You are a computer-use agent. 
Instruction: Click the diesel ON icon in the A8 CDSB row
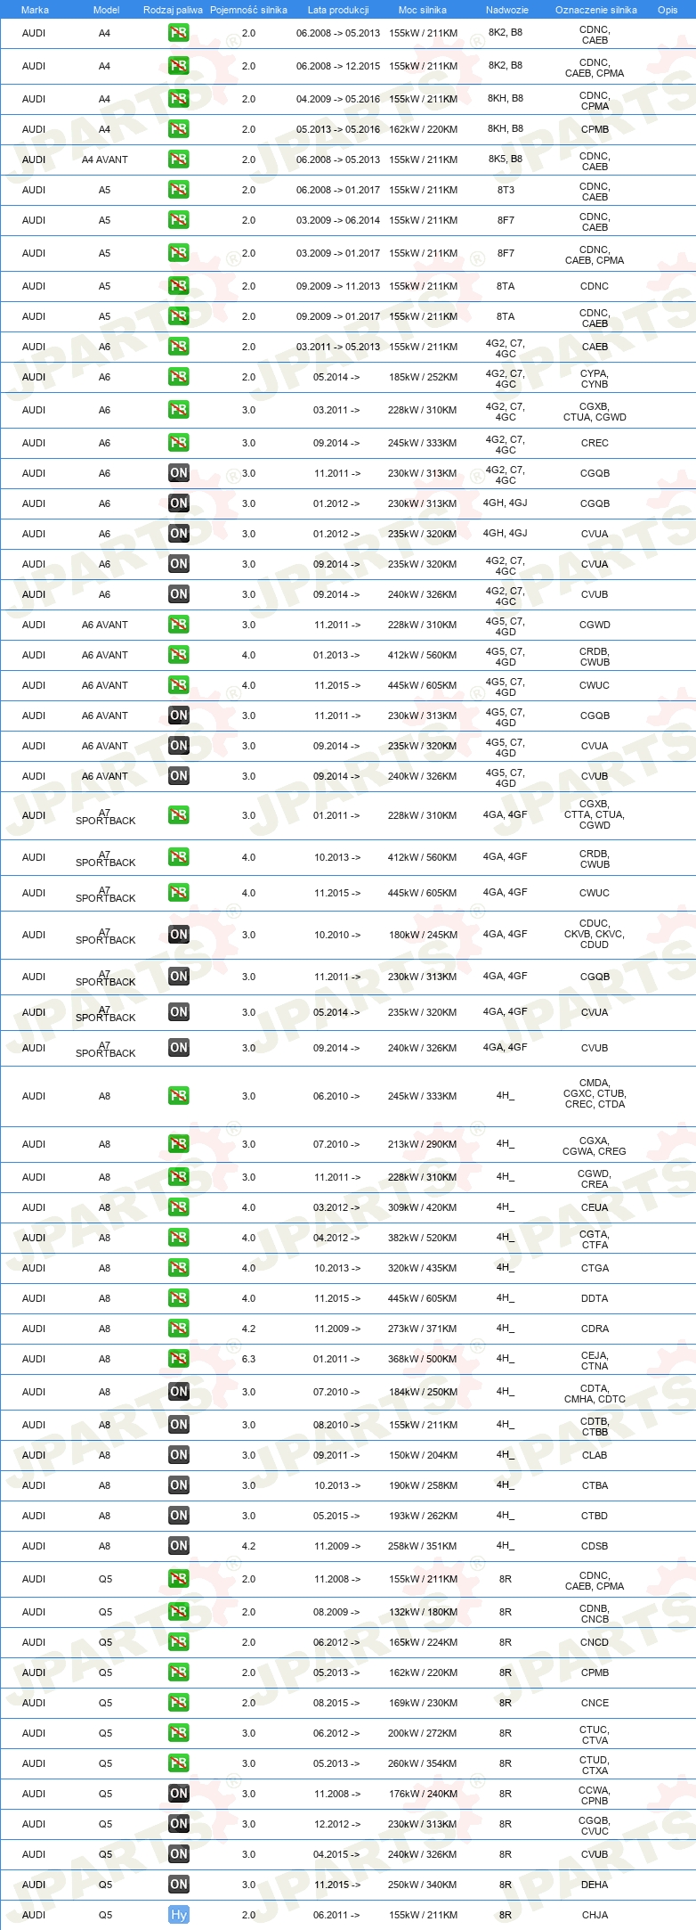(179, 1546)
